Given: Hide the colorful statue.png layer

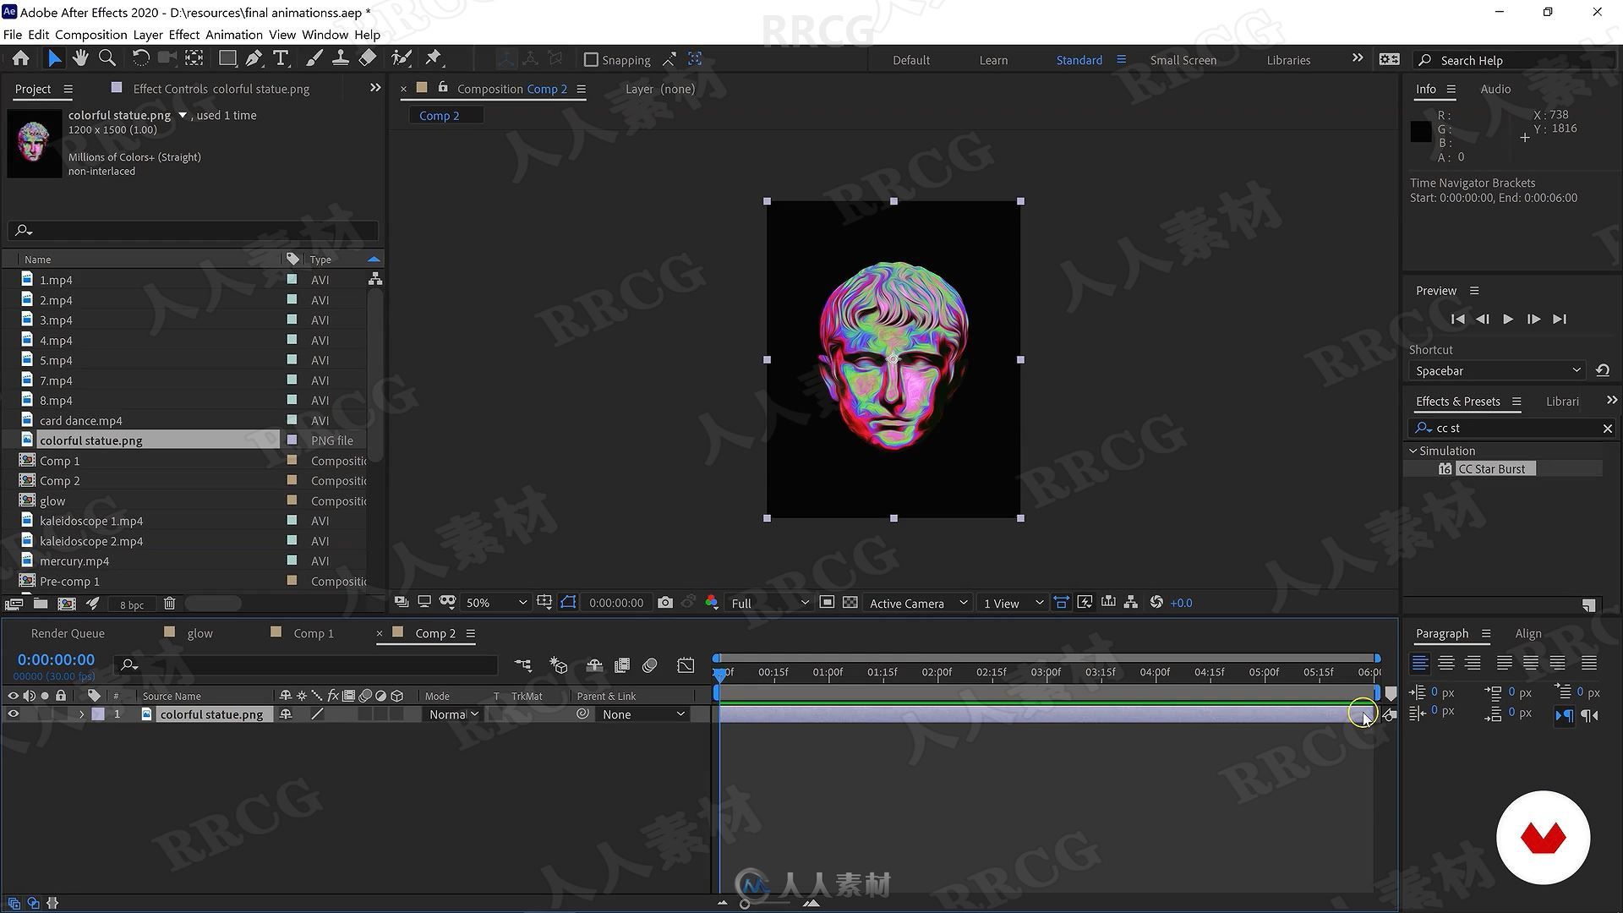Looking at the screenshot, I should (x=13, y=714).
